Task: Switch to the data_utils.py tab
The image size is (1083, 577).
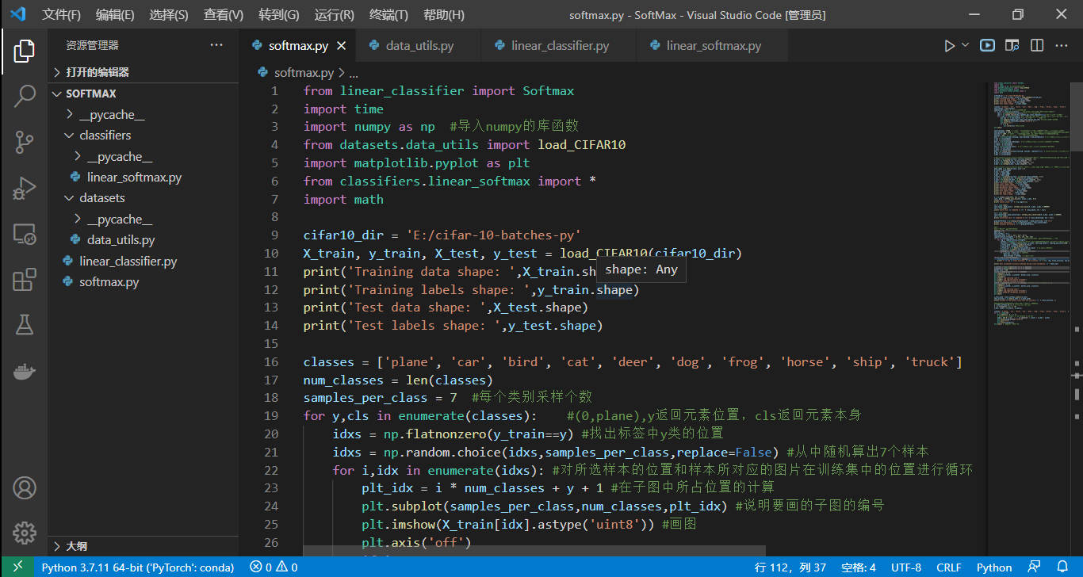Action: tap(419, 46)
